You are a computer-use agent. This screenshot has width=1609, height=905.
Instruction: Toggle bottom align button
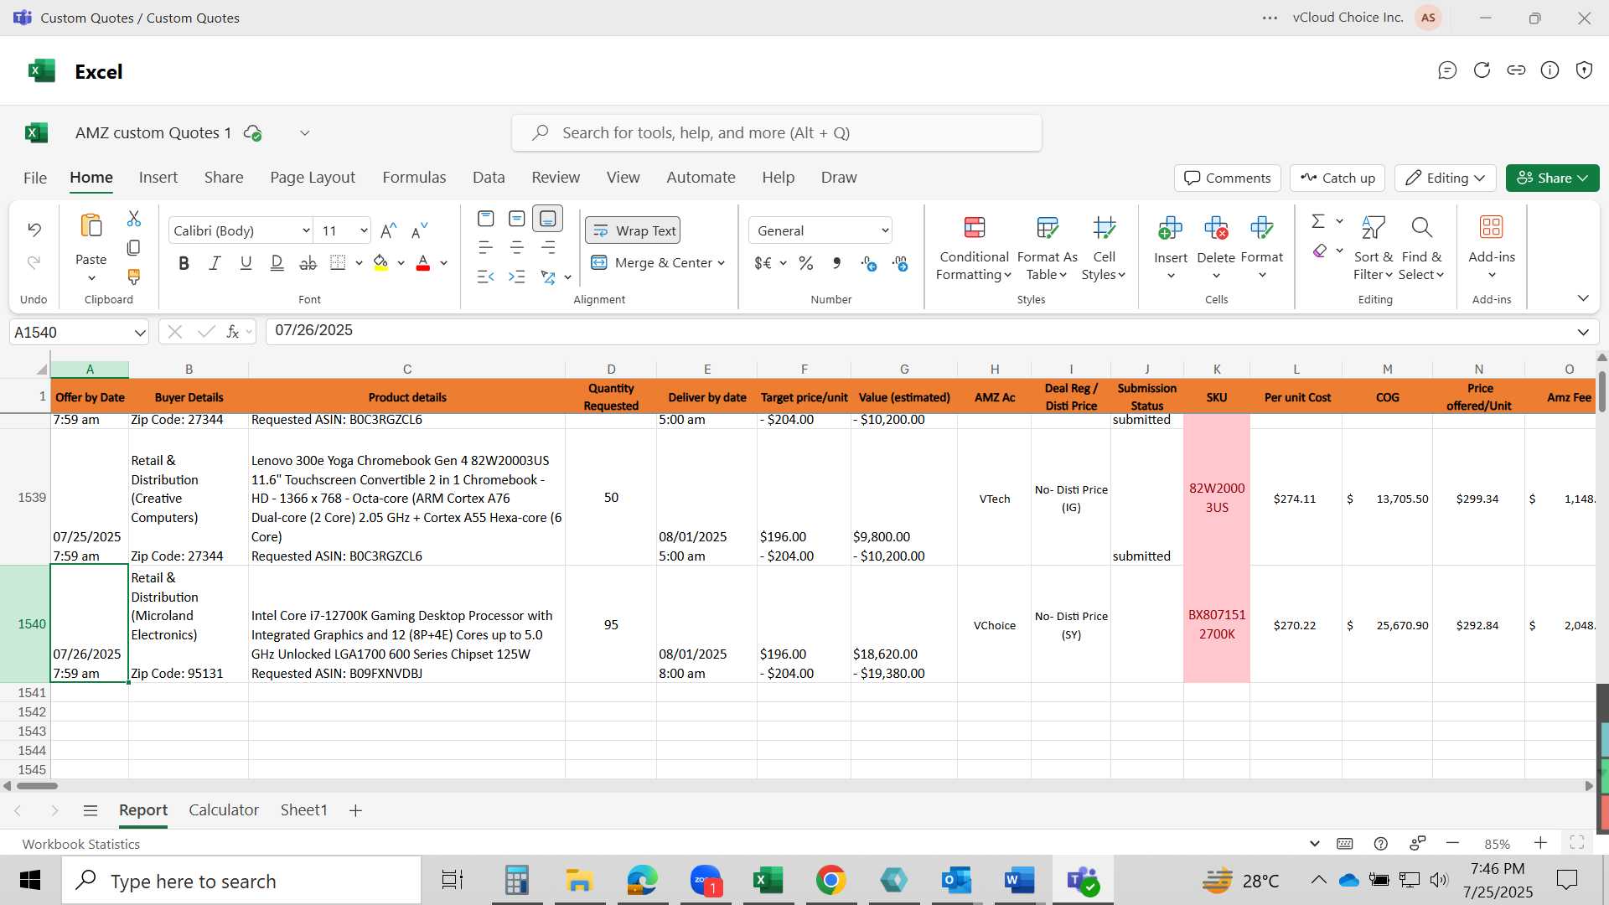tap(548, 219)
